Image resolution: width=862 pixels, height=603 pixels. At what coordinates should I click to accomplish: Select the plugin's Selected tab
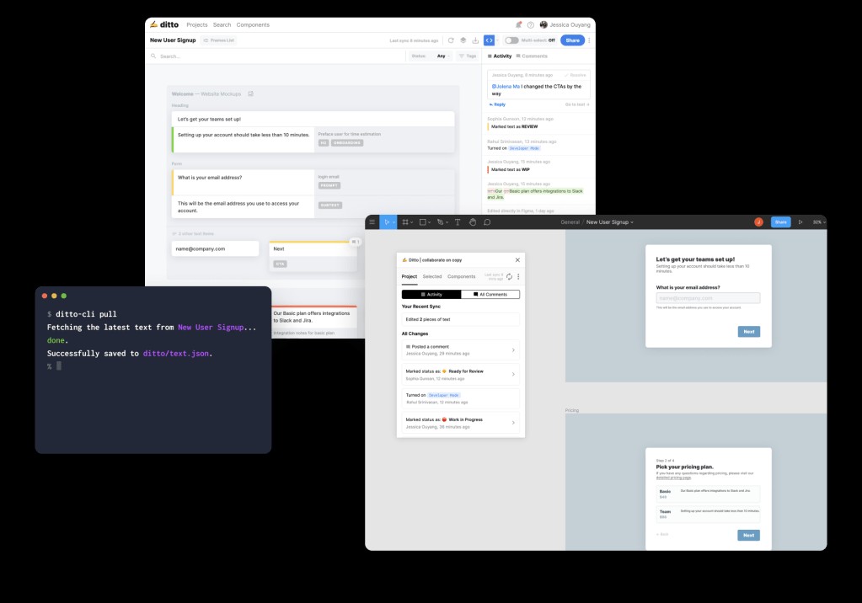click(x=432, y=276)
